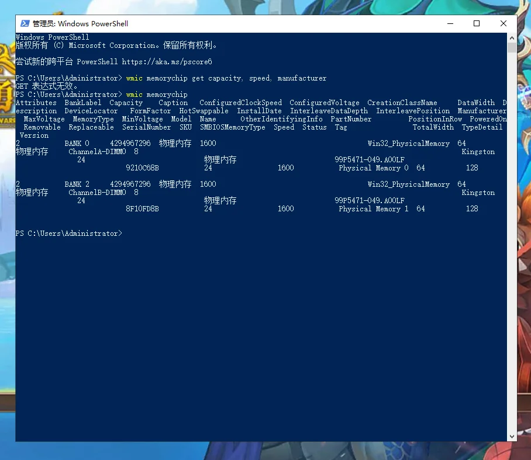Click the 'DeviceLocator' header text
The image size is (531, 460).
pos(91,111)
